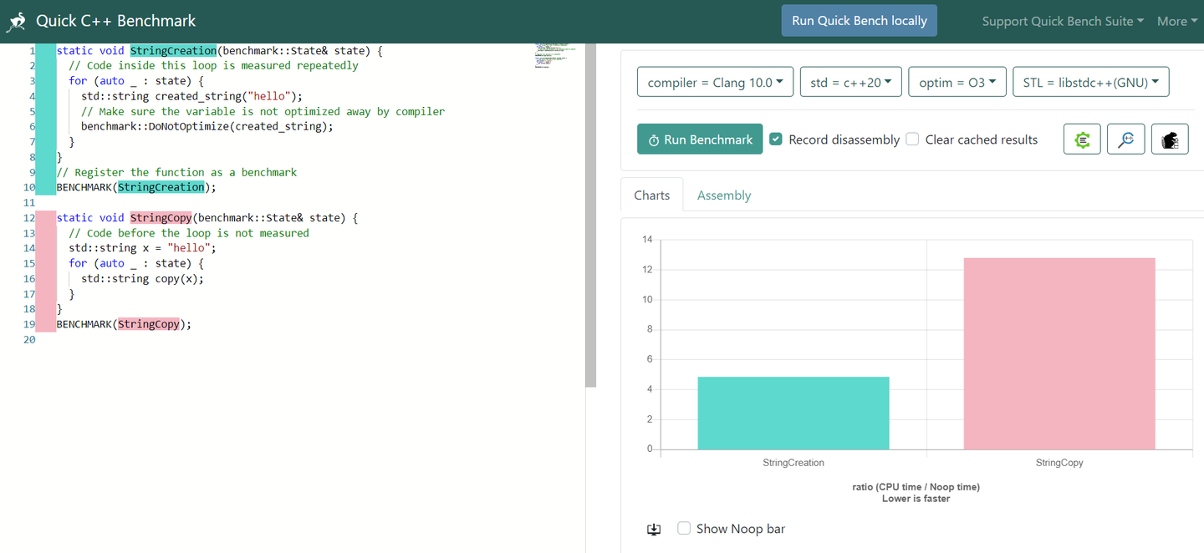Open the C++ Insights magnifier icon

pyautogui.click(x=1125, y=140)
